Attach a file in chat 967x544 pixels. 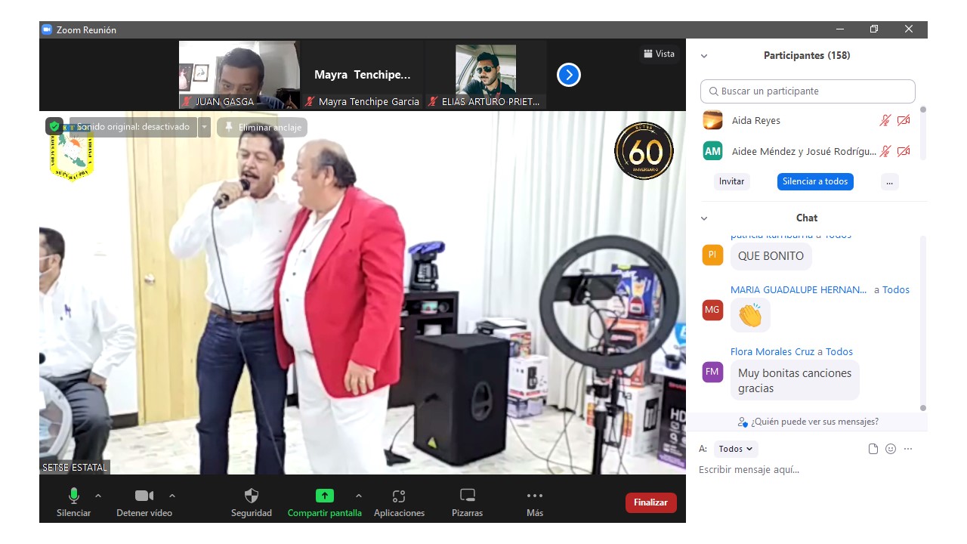873,449
